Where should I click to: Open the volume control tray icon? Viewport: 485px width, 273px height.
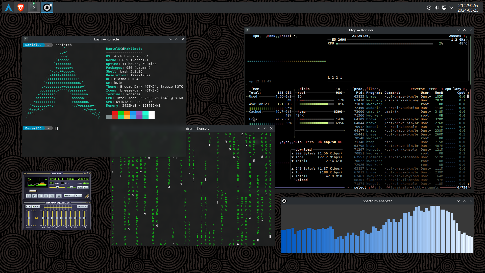437,8
